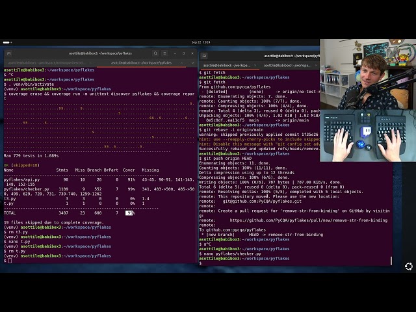Open the clock showing Sep 22 15:24
The image size is (416, 312).
[201, 42]
